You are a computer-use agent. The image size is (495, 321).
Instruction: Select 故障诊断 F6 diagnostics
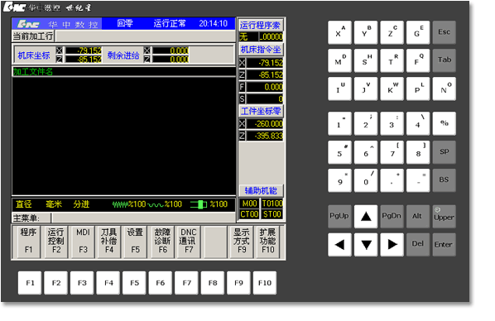[162, 242]
